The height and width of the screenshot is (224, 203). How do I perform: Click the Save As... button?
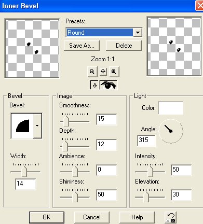coord(82,46)
